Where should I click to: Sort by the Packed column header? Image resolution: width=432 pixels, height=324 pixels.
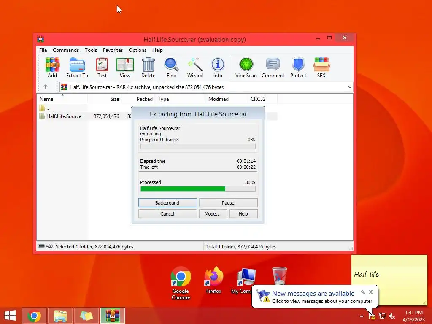(x=138, y=99)
